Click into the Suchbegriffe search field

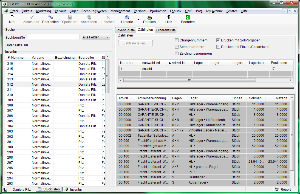tap(53, 37)
